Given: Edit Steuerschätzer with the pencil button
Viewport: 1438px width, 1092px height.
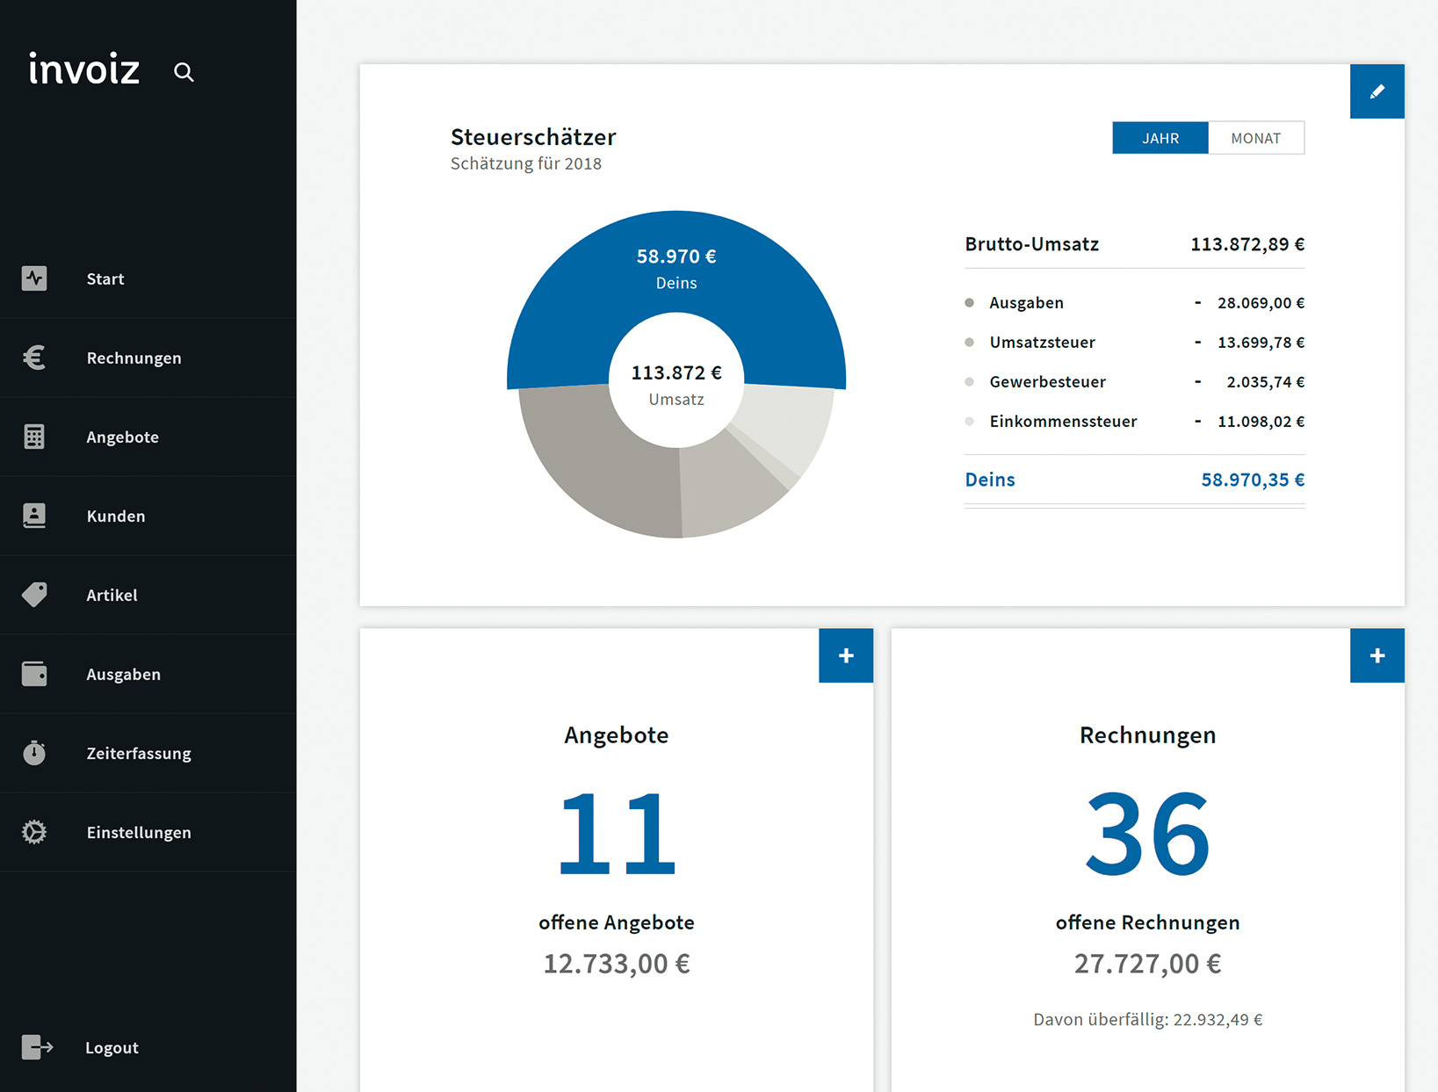Looking at the screenshot, I should [x=1377, y=91].
